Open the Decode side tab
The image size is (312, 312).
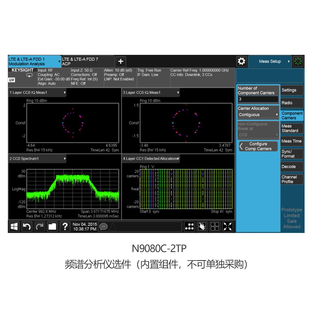click(292, 167)
